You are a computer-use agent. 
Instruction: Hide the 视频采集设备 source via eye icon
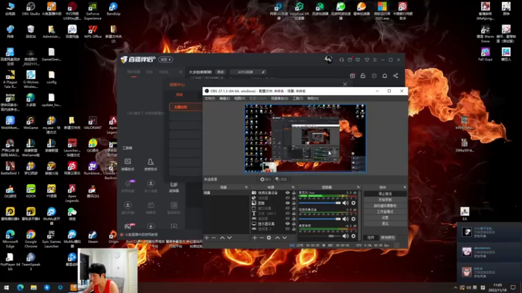point(287,193)
